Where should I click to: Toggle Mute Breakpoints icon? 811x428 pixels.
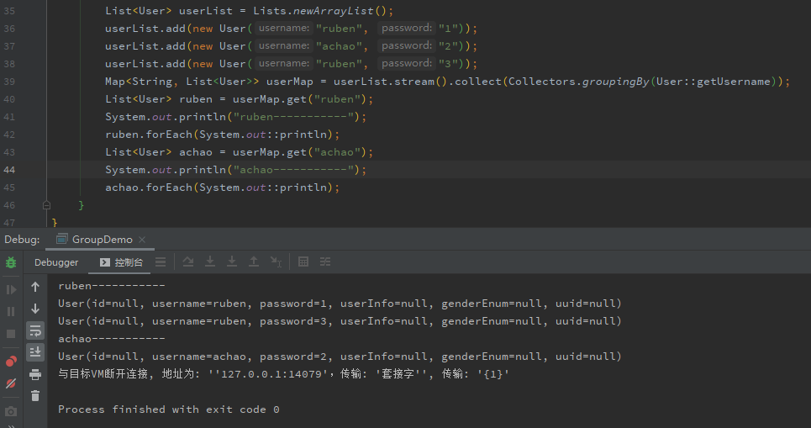click(11, 383)
